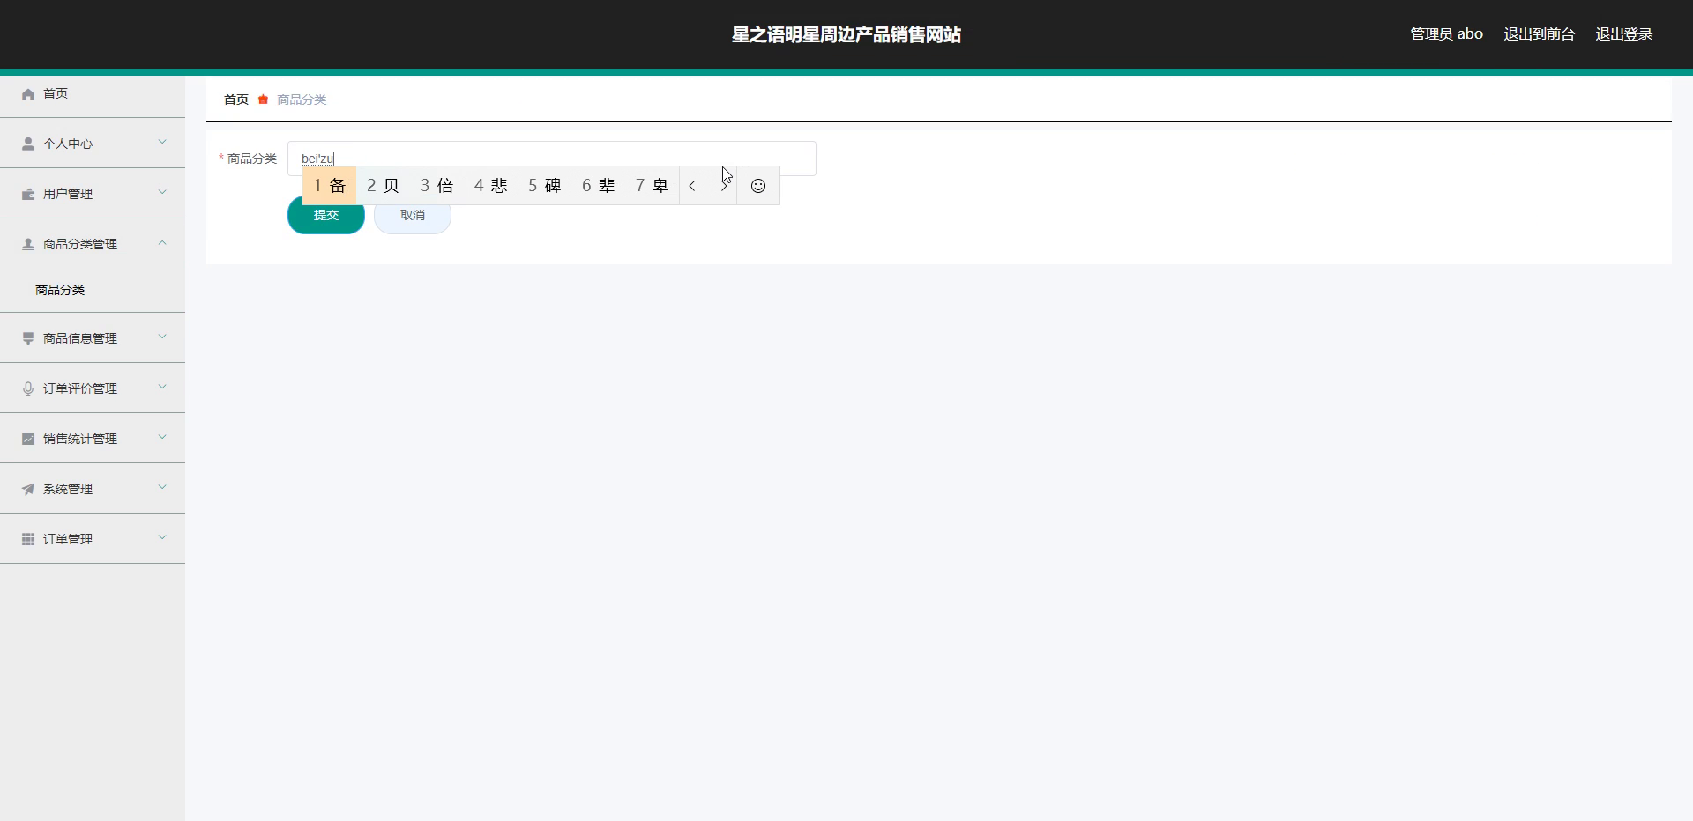Click the 取消 cancel button
This screenshot has width=1693, height=821.
413,215
